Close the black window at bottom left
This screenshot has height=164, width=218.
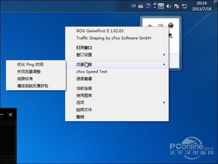[x=10, y=114]
